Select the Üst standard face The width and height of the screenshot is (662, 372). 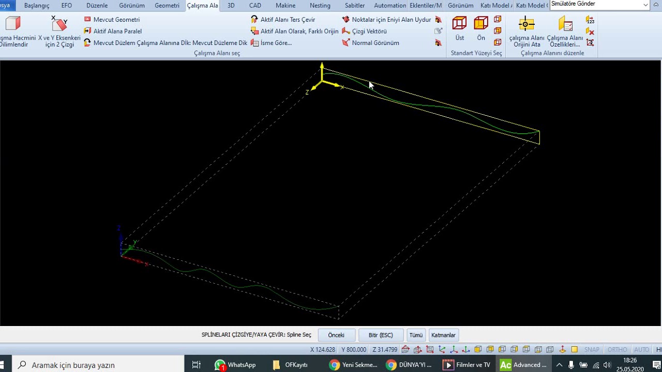coord(459,29)
